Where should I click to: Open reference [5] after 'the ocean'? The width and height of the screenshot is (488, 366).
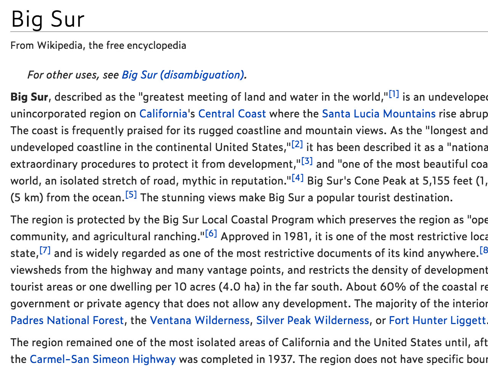click(x=131, y=195)
